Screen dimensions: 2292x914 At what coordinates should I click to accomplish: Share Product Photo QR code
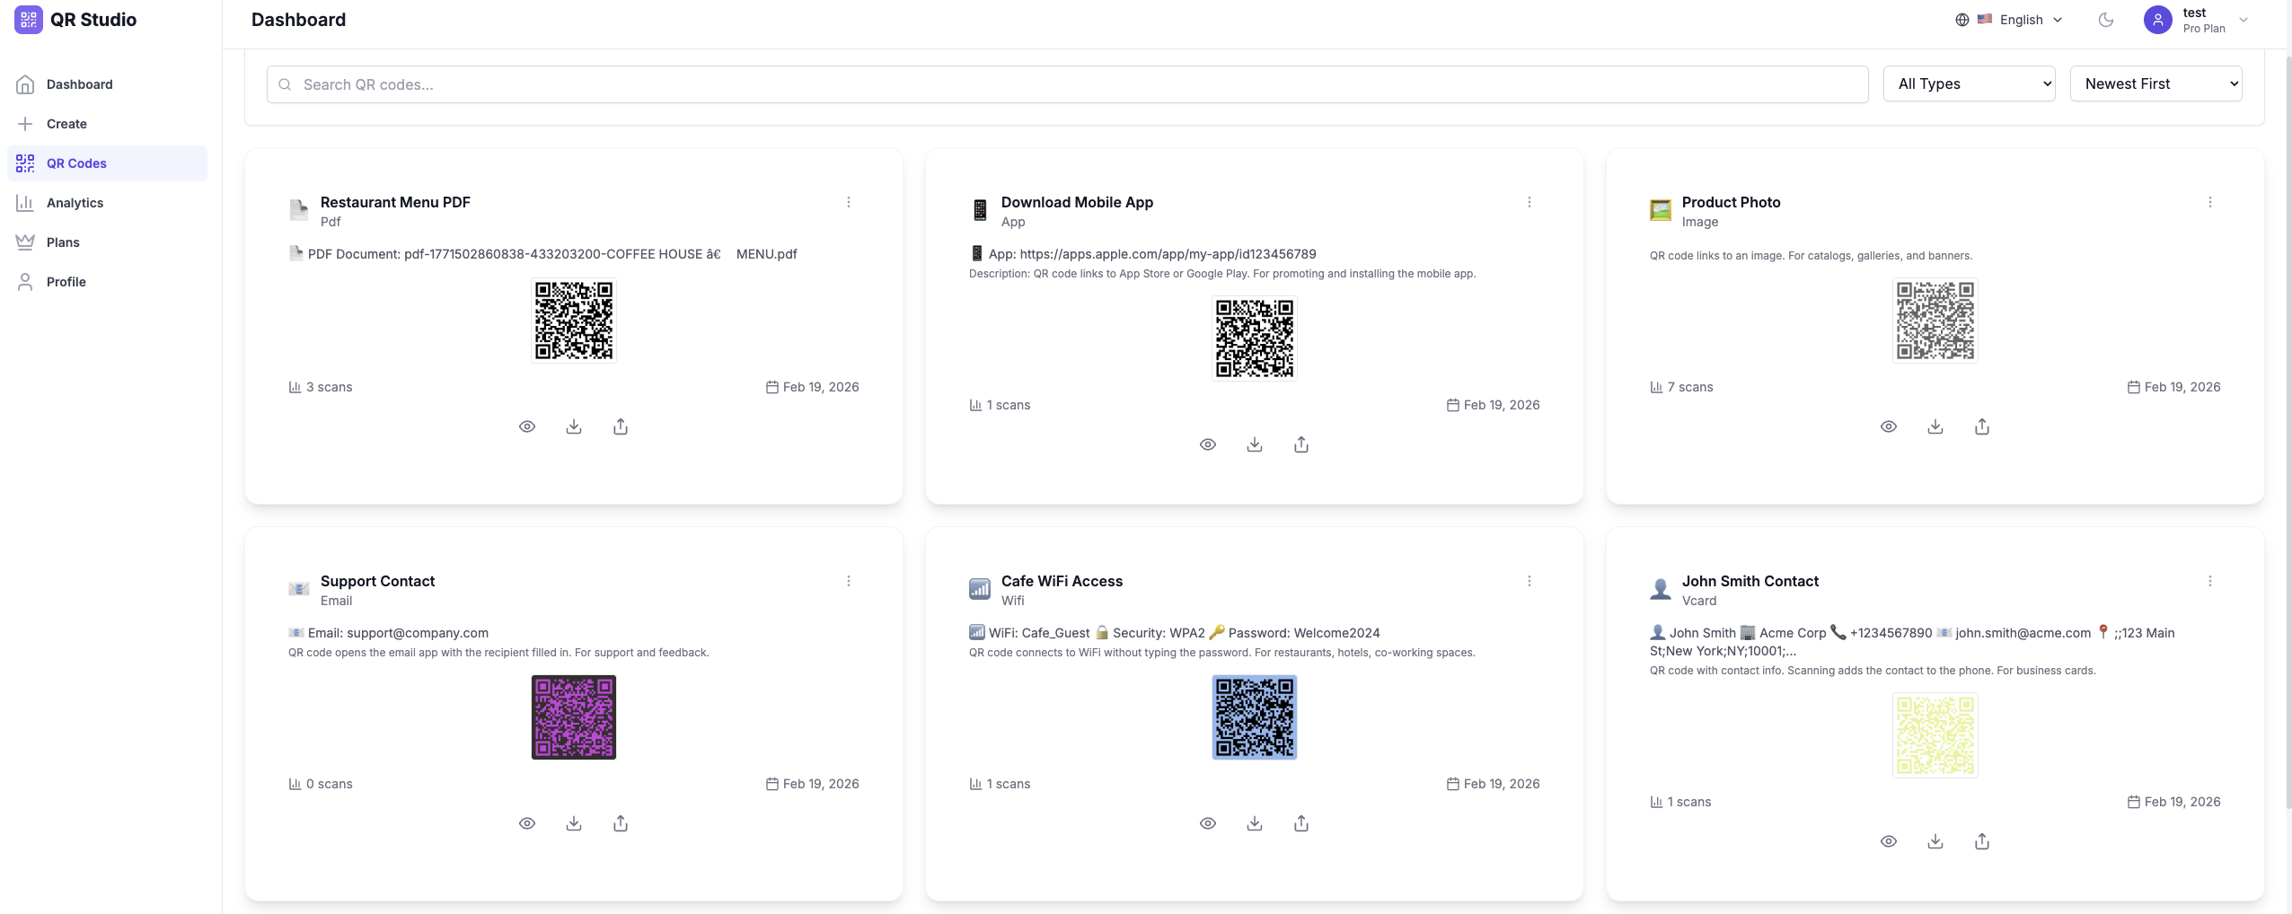coord(1982,426)
